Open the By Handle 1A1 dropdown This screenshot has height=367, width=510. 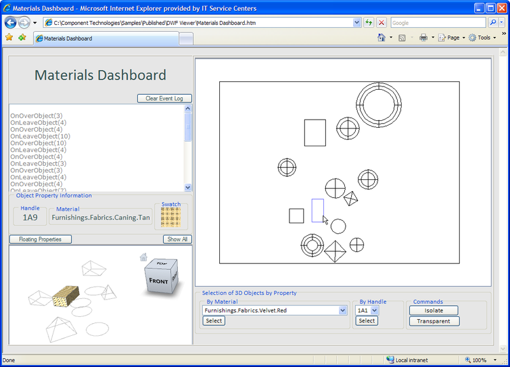[374, 310]
